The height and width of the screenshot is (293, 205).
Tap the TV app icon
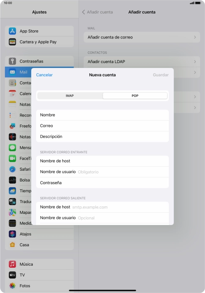(12, 275)
